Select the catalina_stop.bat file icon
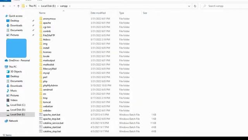 coord(41,131)
